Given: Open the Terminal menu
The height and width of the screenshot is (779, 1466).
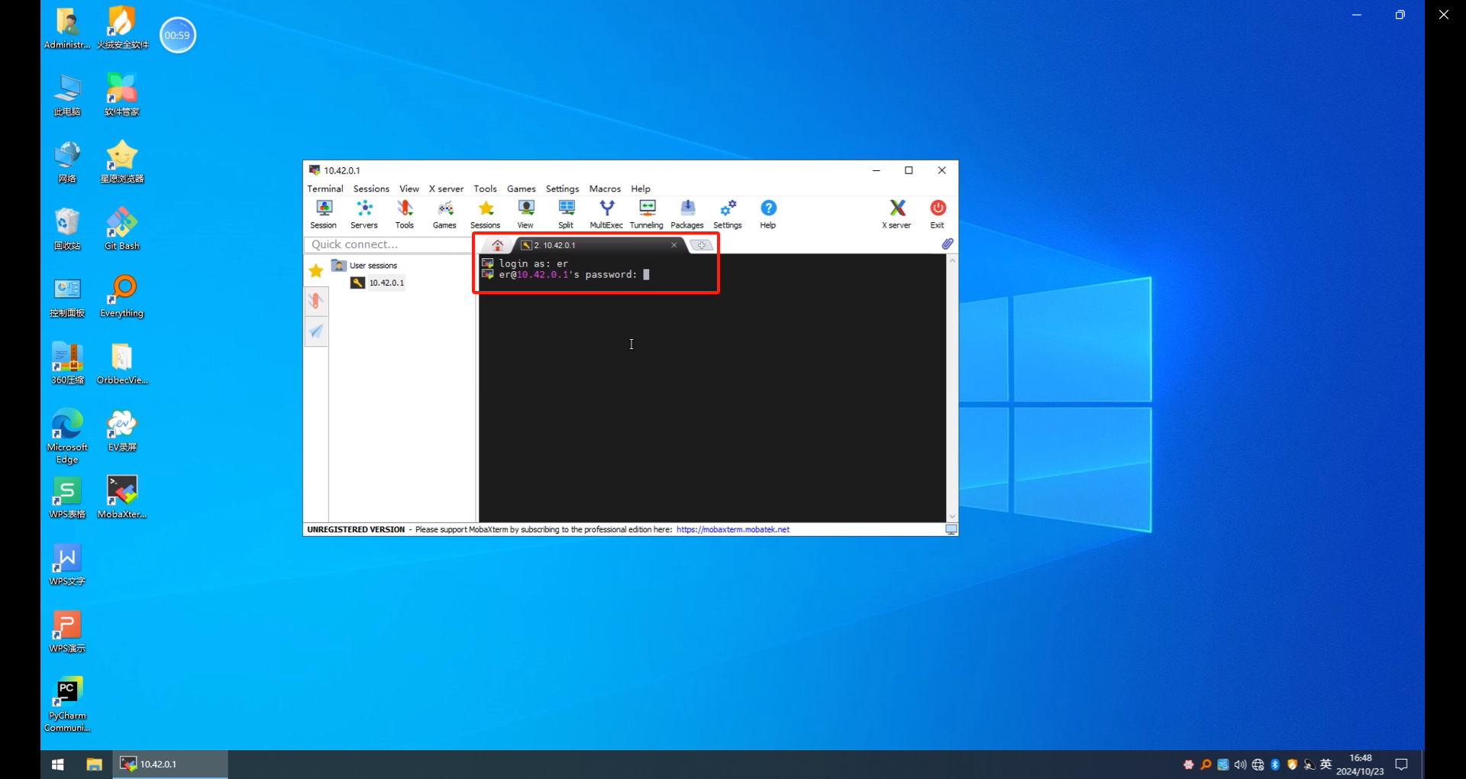Looking at the screenshot, I should click(x=325, y=189).
